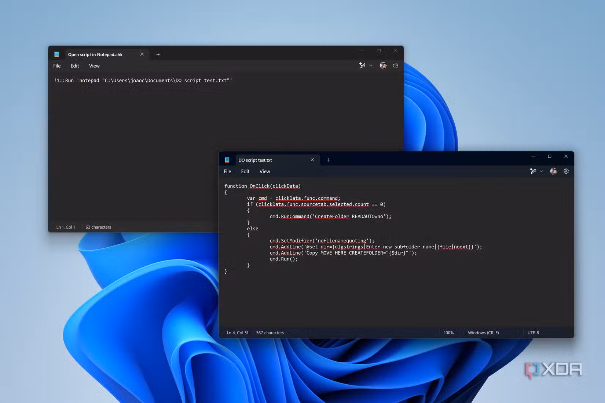Add a new tab in DO script test window
The image size is (605, 403).
329,160
